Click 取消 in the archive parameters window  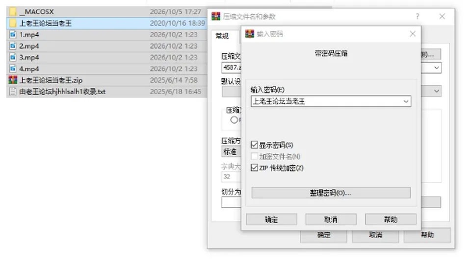tap(375, 235)
